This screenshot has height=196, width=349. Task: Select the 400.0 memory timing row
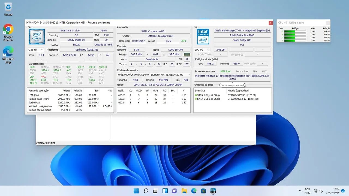point(153,103)
